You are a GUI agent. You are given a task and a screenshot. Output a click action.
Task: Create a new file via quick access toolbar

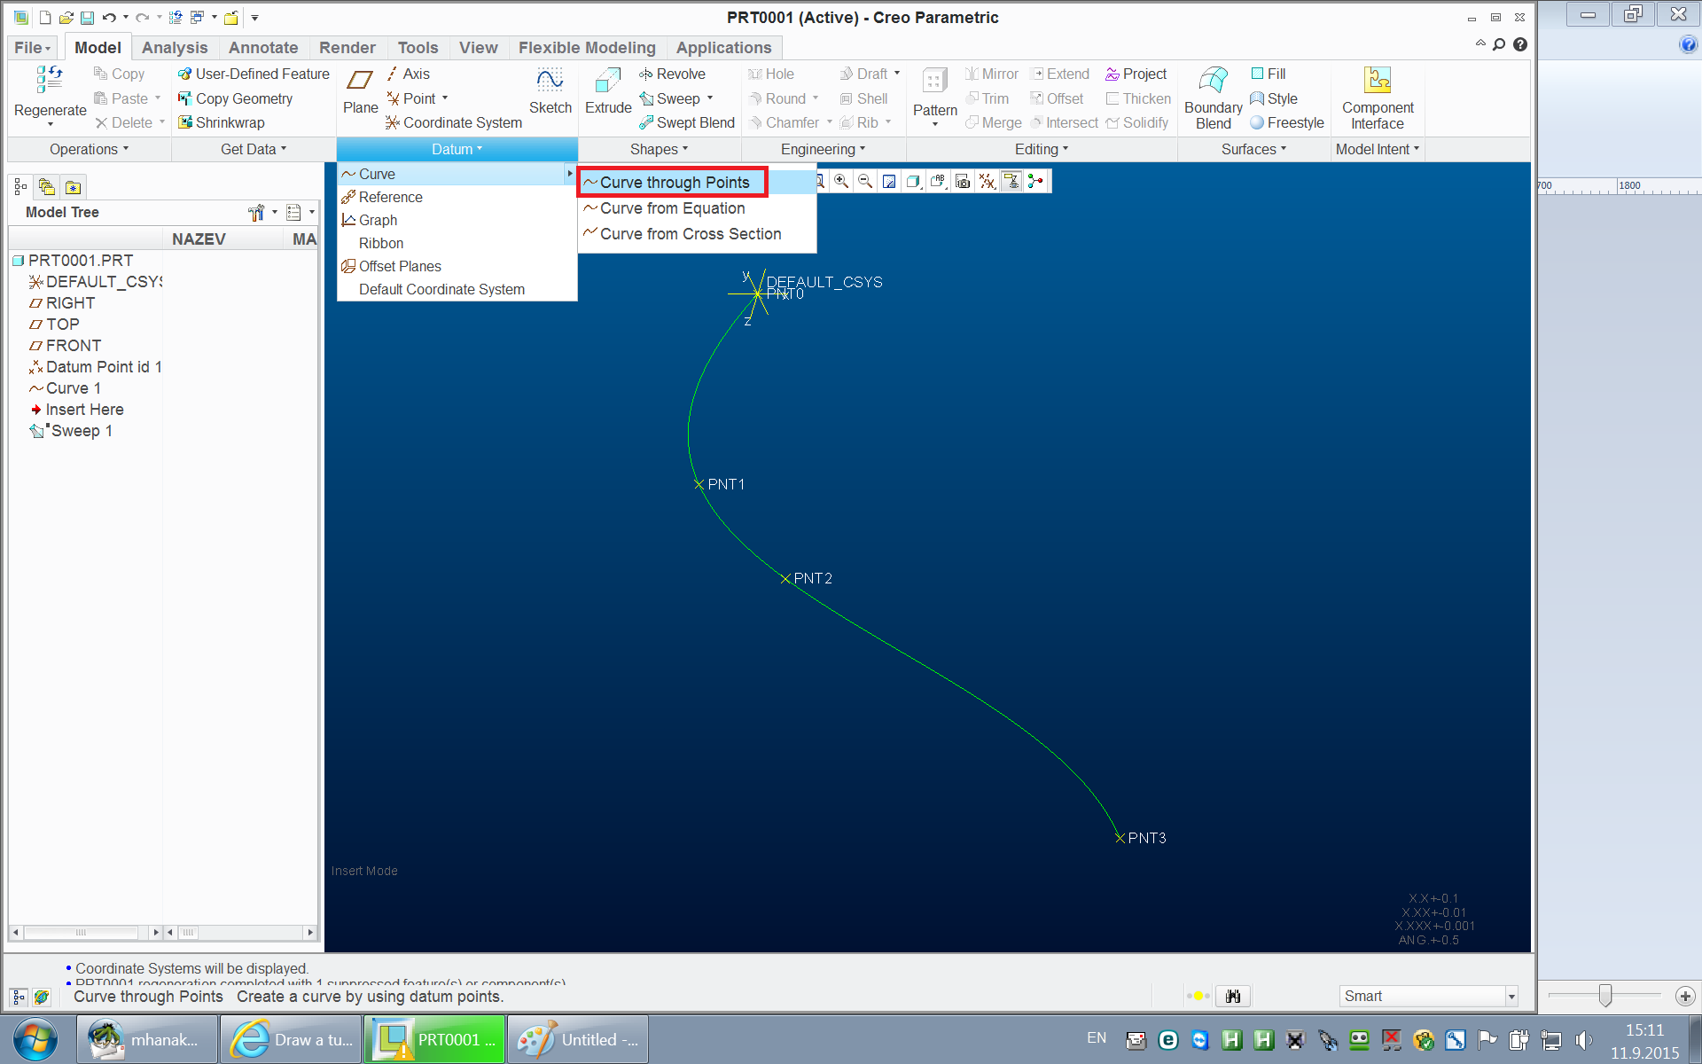pyautogui.click(x=44, y=17)
